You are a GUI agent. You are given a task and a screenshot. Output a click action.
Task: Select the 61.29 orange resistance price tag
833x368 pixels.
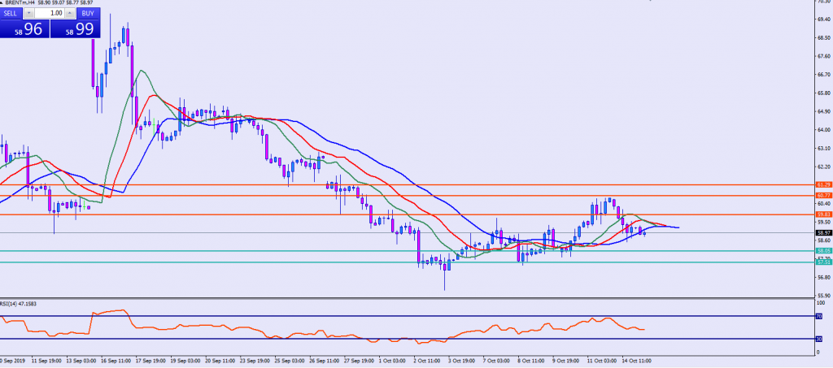[x=822, y=185]
